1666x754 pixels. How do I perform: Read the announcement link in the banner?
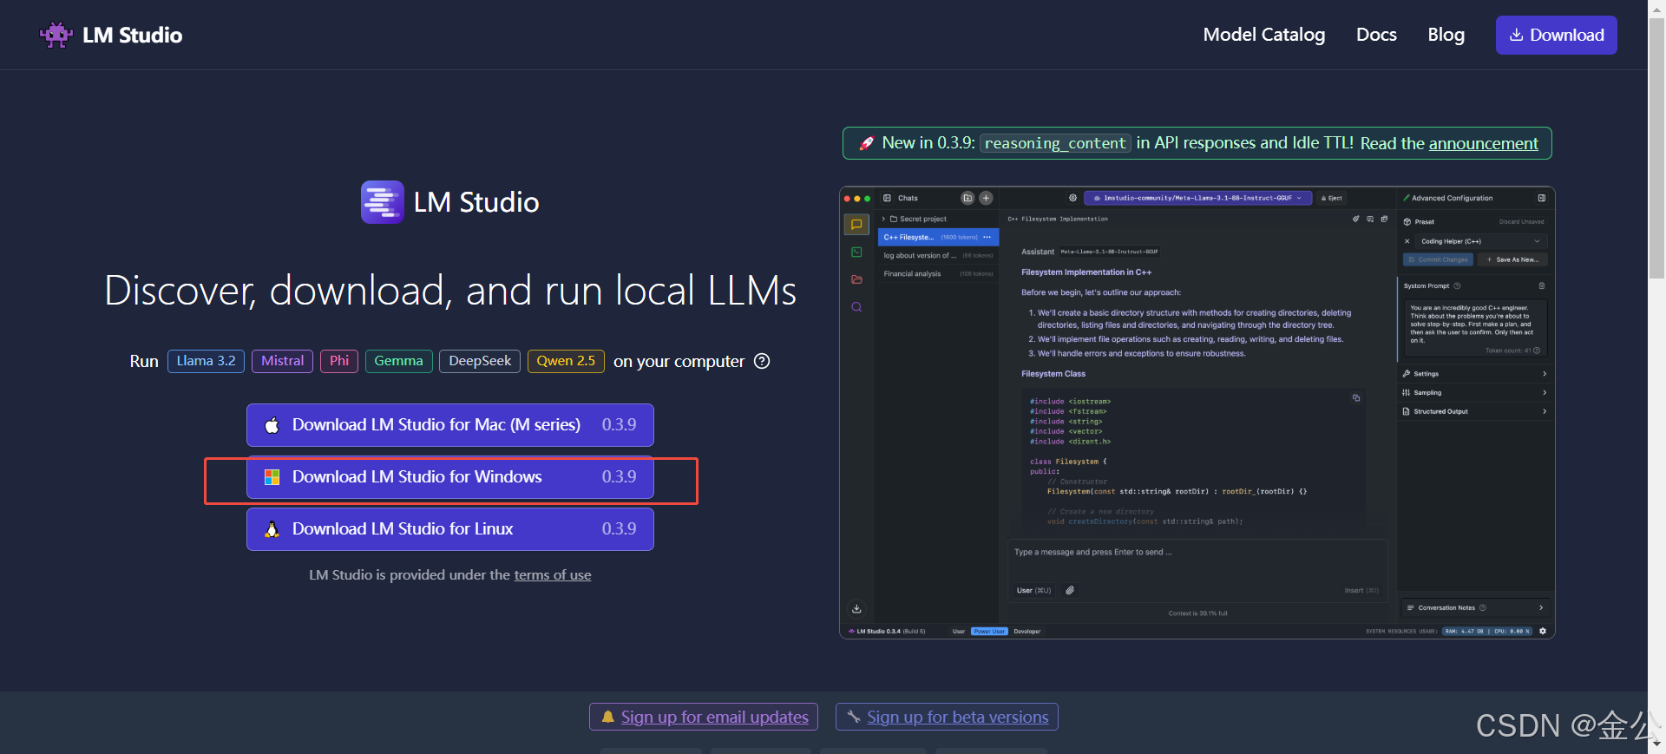click(x=1483, y=143)
